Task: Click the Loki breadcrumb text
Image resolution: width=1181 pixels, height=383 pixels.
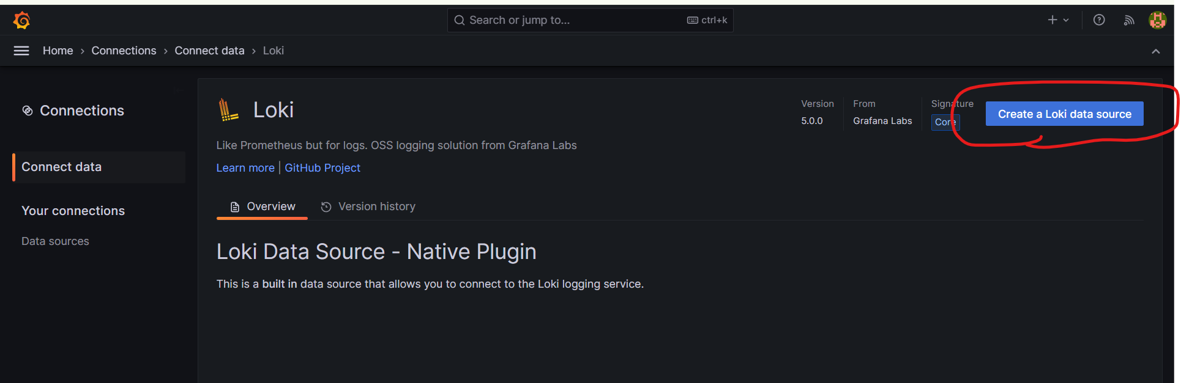Action: tap(274, 51)
